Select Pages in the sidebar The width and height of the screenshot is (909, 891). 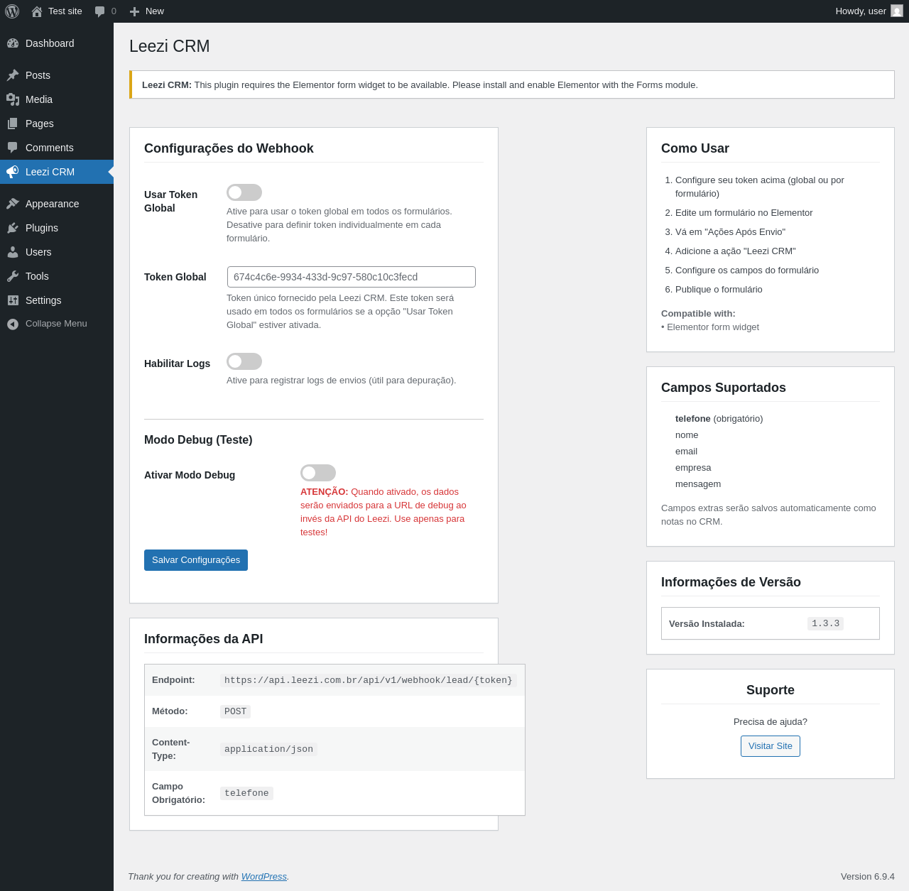57,124
